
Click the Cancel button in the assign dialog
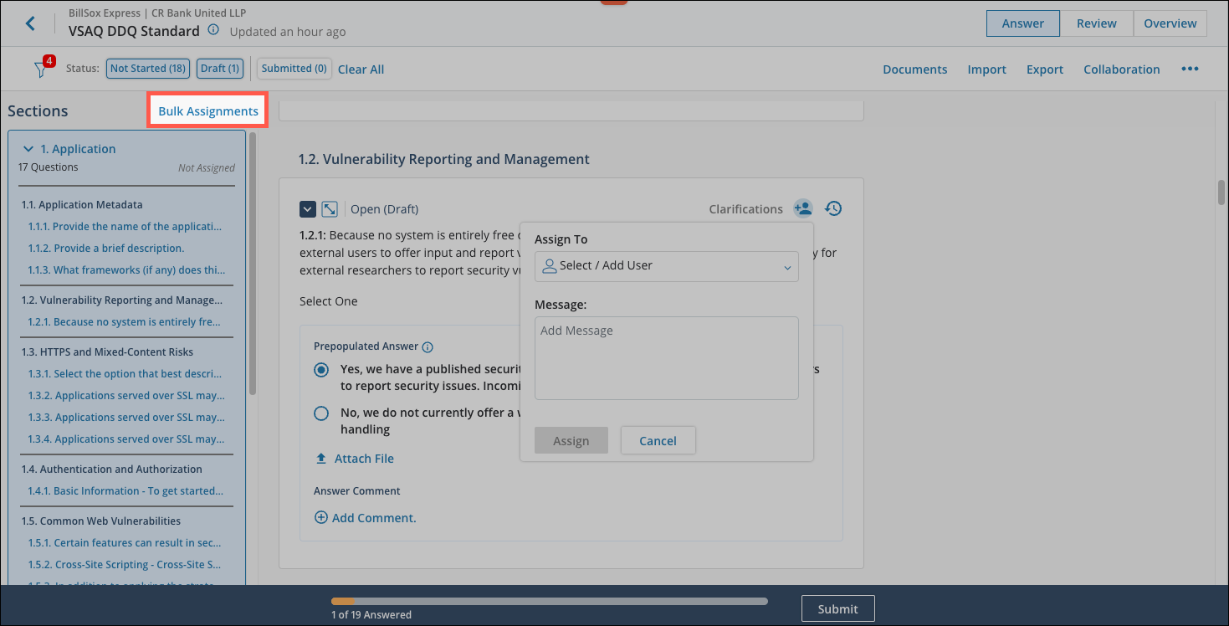pos(658,441)
